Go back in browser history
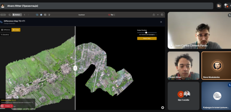The image size is (231, 112). [24, 15]
